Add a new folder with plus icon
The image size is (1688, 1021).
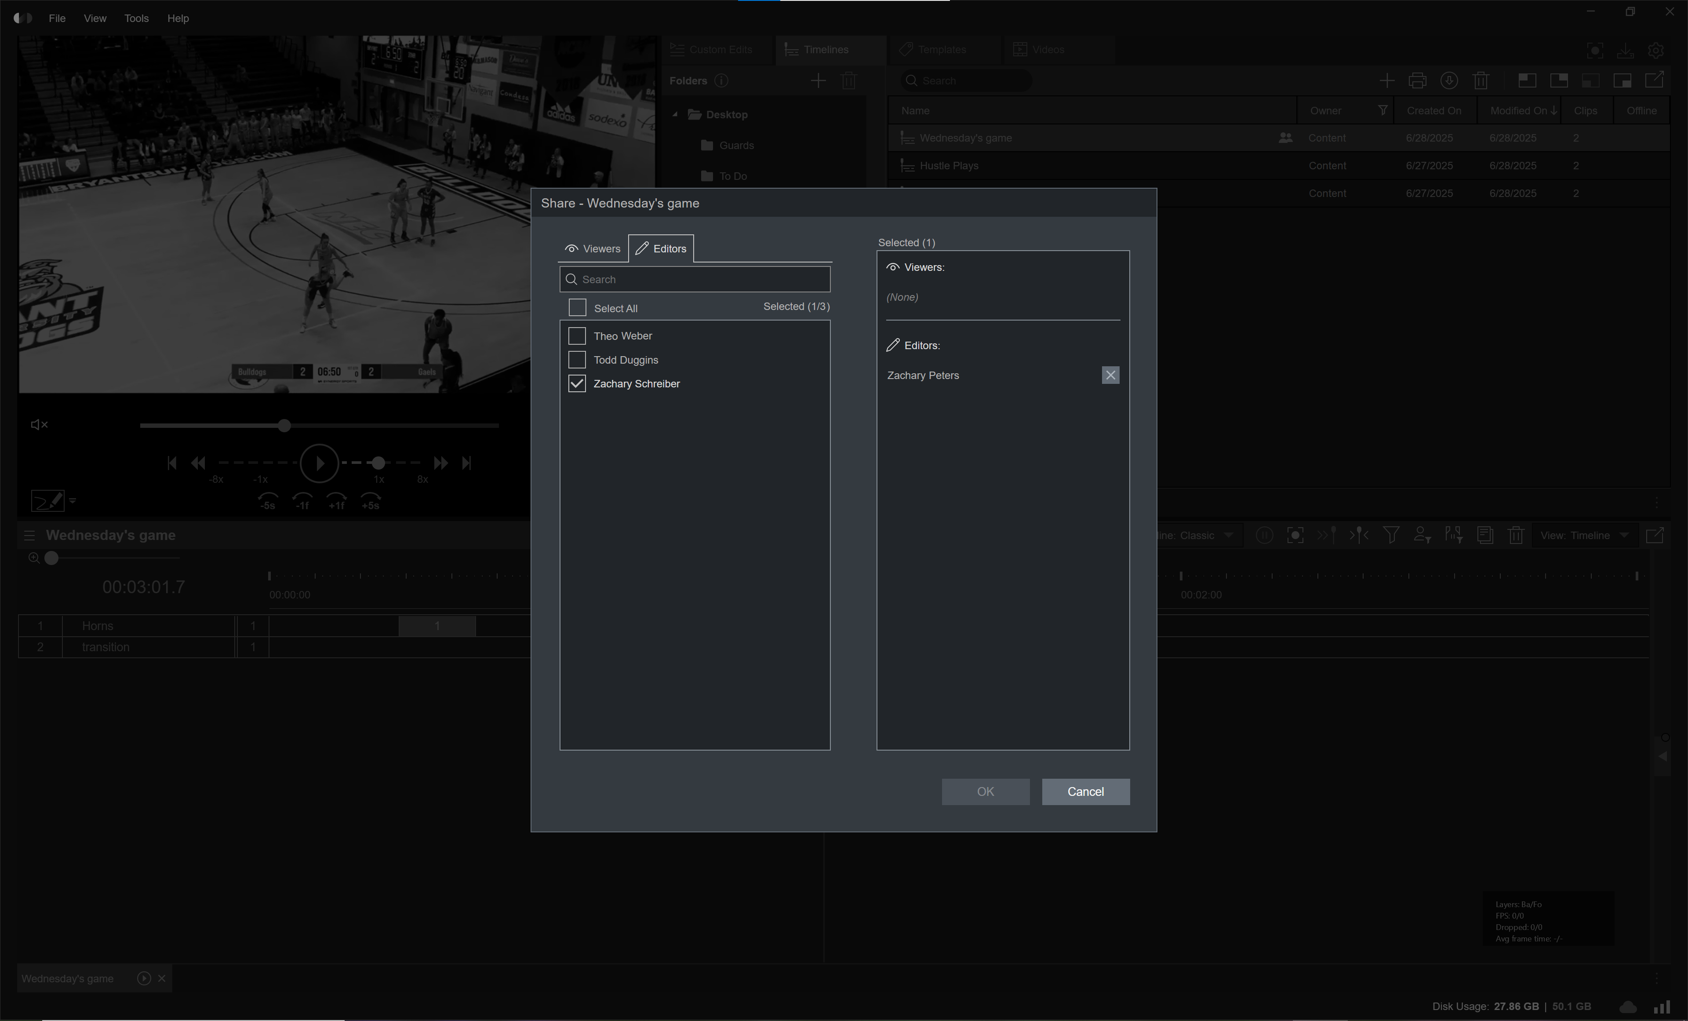point(818,81)
